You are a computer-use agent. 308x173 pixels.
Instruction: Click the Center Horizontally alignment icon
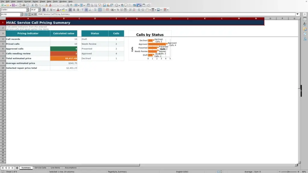tap(74, 10)
